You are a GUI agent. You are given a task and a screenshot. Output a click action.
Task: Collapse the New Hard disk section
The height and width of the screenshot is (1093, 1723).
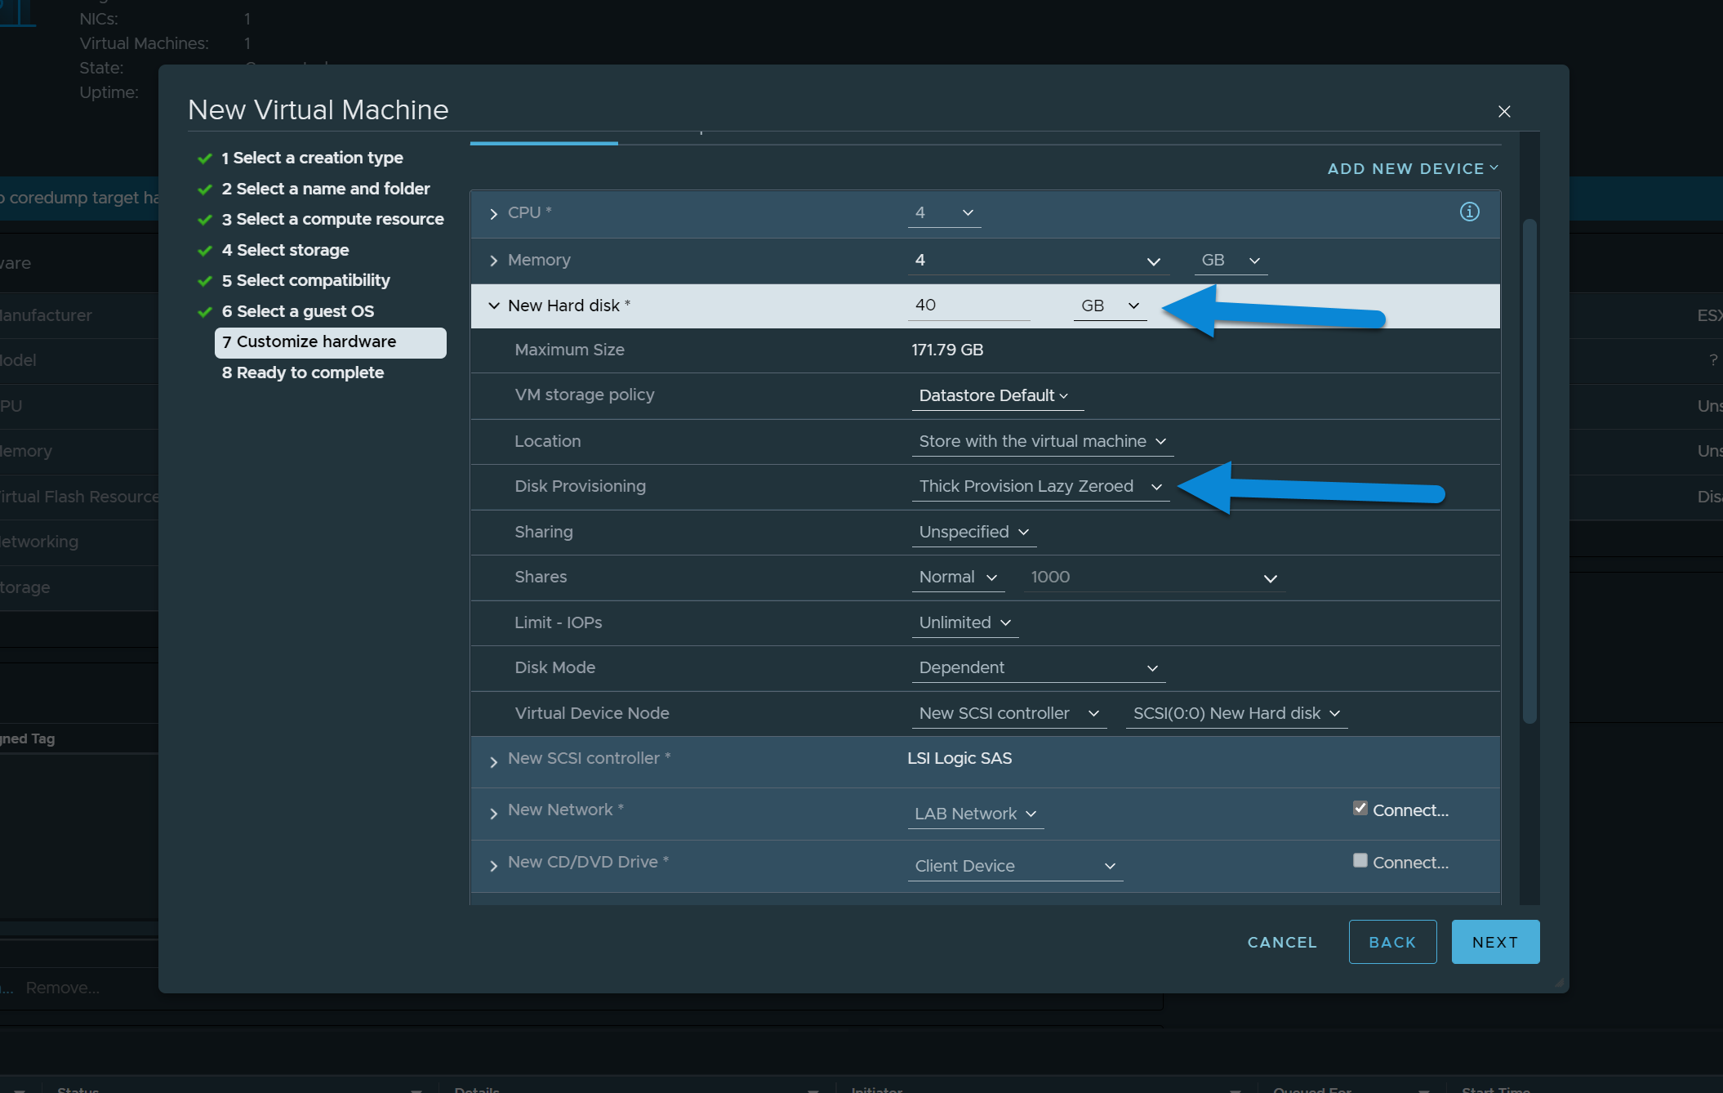493,306
